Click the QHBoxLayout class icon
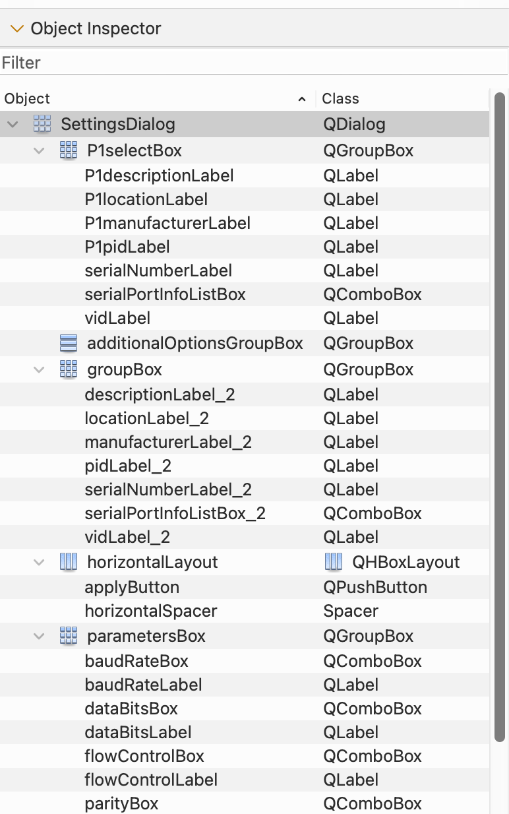 click(x=334, y=561)
